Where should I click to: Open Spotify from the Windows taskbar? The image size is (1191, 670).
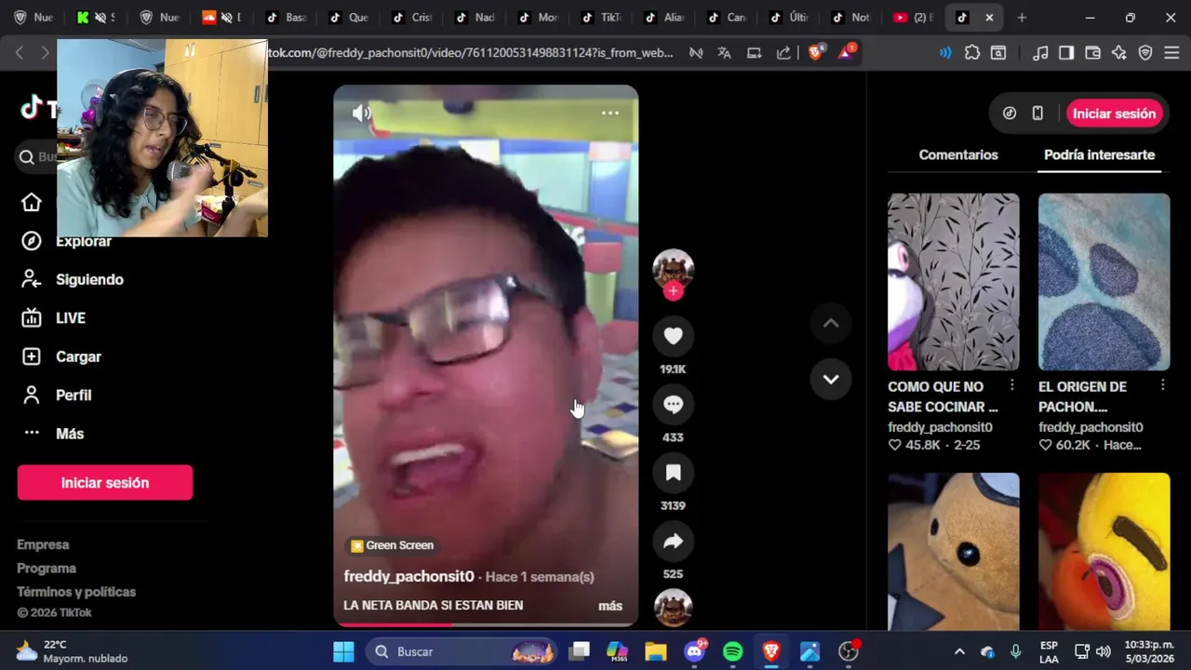[x=733, y=651]
